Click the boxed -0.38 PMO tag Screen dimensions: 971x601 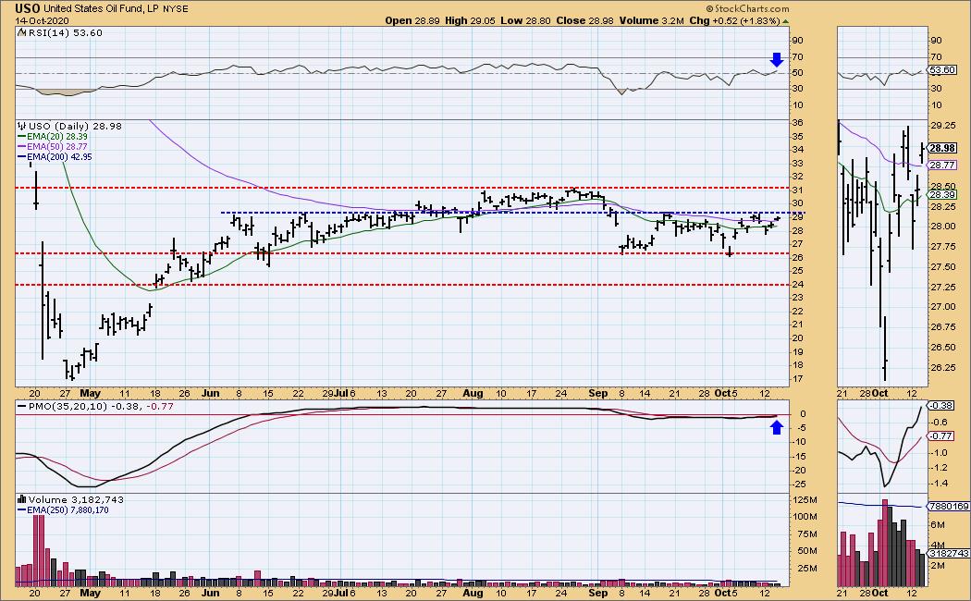(942, 405)
